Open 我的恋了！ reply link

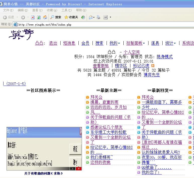pyautogui.click(x=152, y=172)
